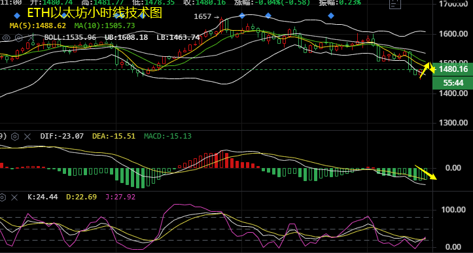
Task: Click the D:22.69 value
Action: [x=81, y=197]
